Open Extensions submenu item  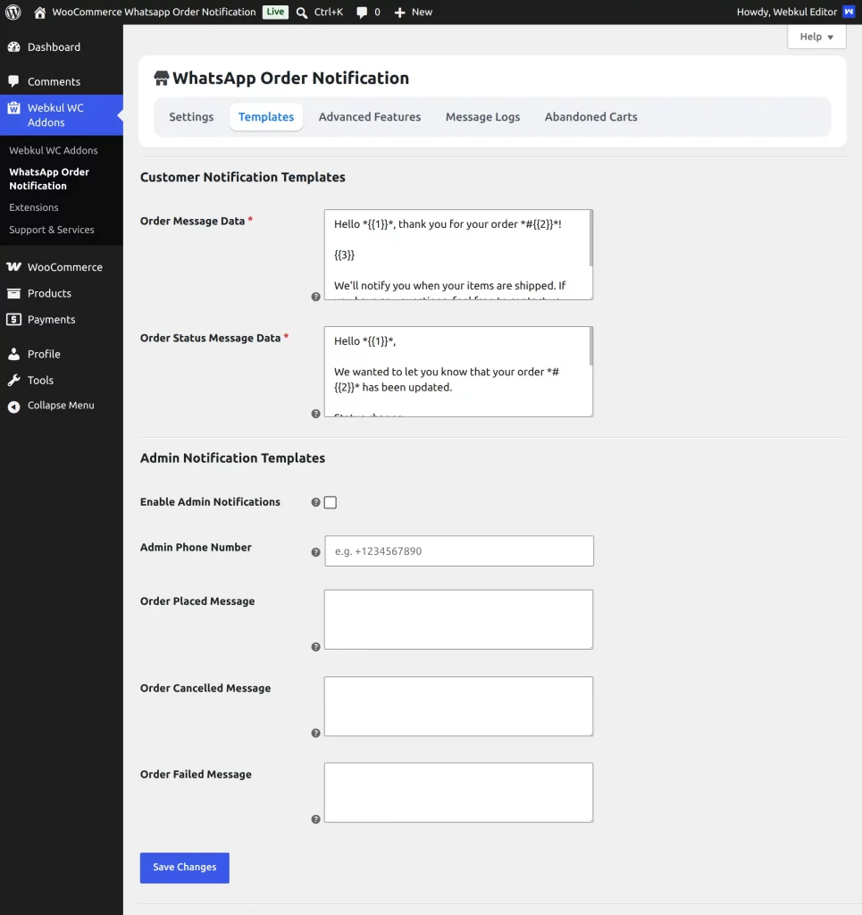[34, 207]
